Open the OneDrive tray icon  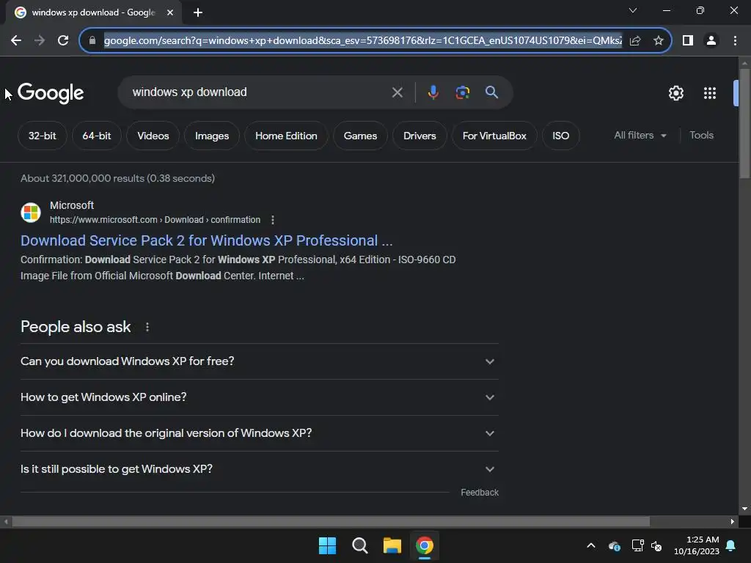coord(615,545)
